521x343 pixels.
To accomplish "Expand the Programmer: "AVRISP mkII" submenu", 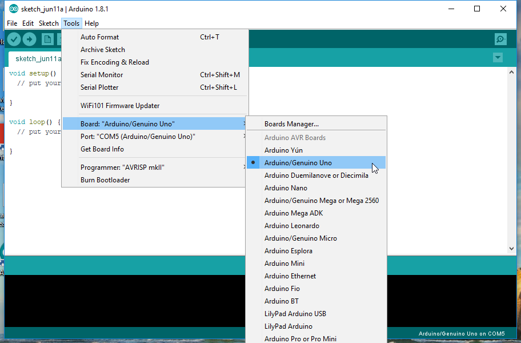I will (155, 167).
